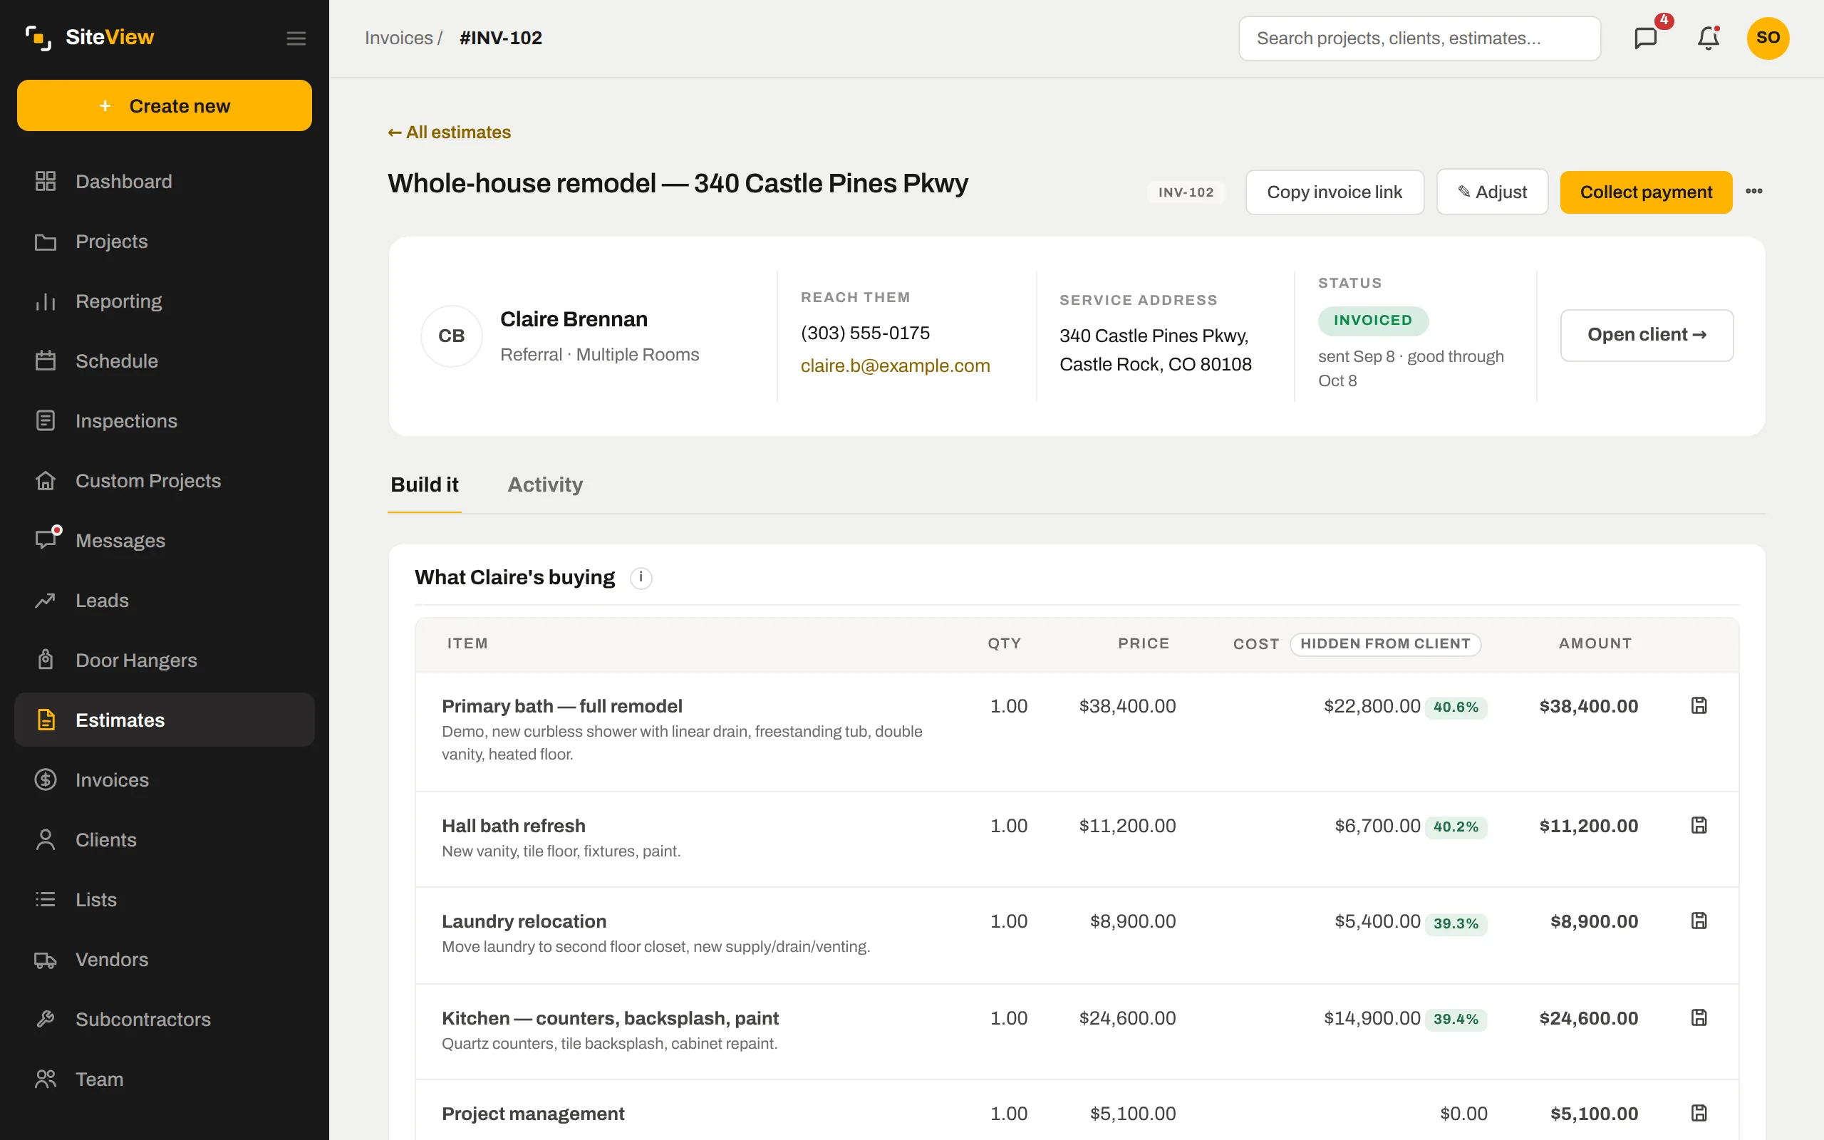This screenshot has width=1824, height=1140.
Task: Open Reporting in sidebar
Action: [165, 301]
